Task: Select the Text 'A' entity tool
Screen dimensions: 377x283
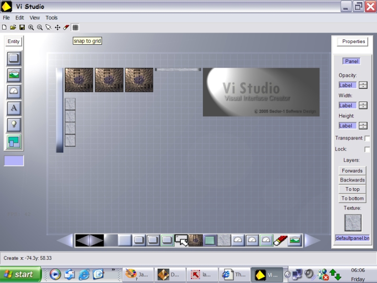Action: pos(14,108)
